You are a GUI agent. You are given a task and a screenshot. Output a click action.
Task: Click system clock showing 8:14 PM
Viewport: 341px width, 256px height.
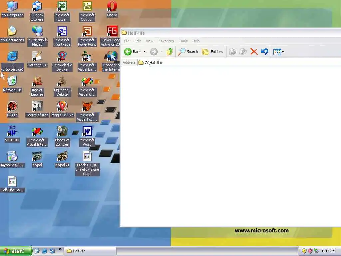click(x=329, y=251)
